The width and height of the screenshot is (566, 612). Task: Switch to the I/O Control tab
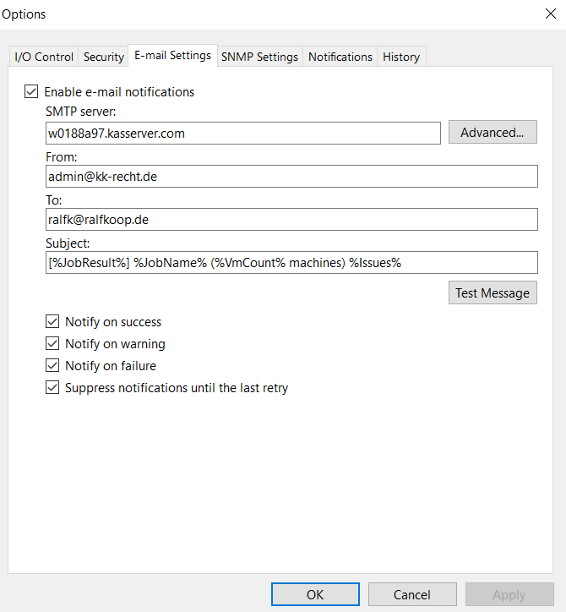coord(44,57)
